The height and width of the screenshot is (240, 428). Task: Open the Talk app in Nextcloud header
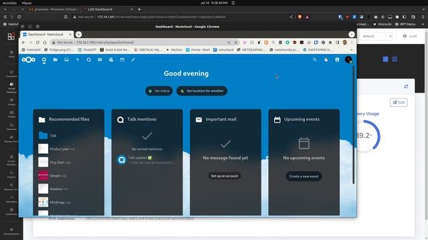pyautogui.click(x=89, y=59)
